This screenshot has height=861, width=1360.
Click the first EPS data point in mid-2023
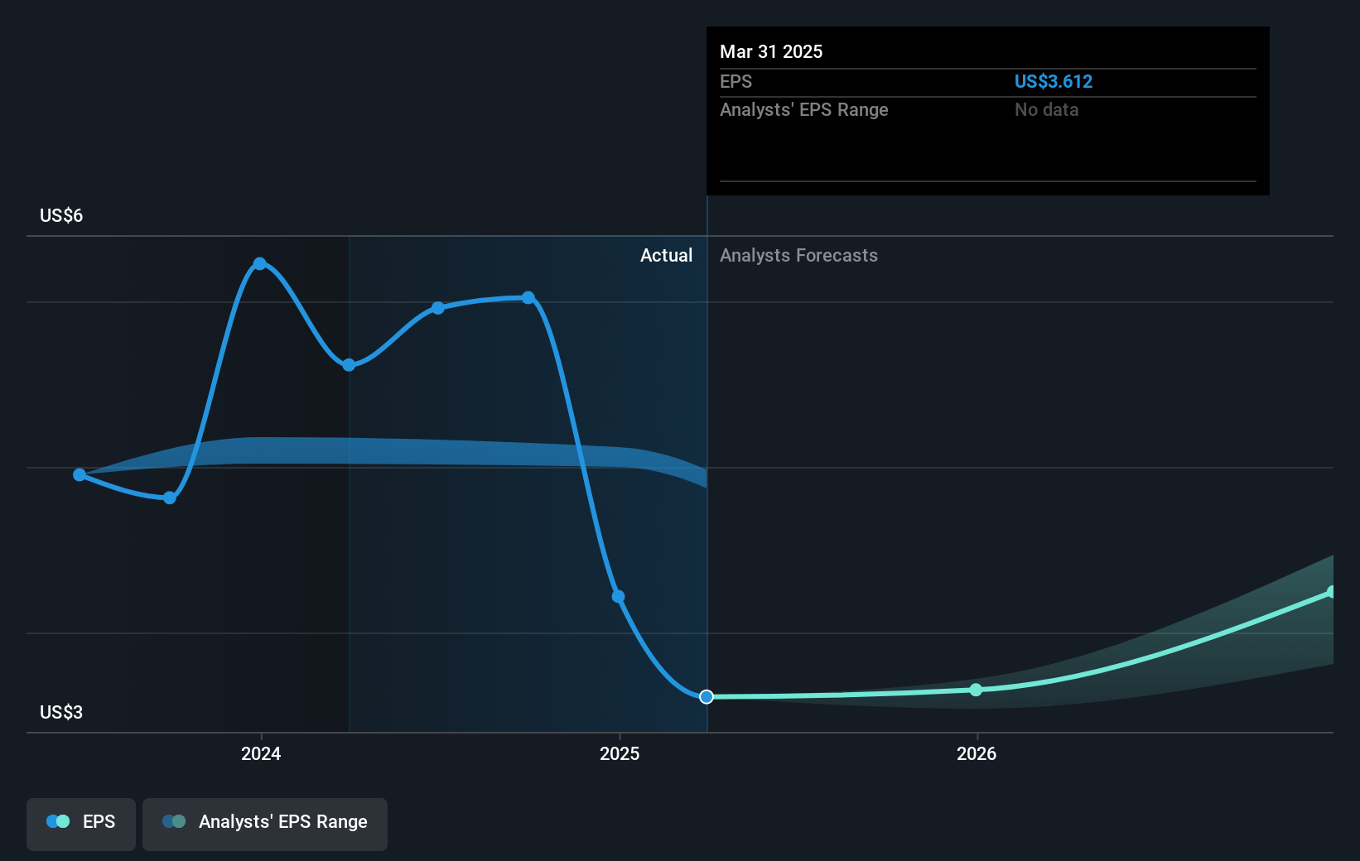80,474
